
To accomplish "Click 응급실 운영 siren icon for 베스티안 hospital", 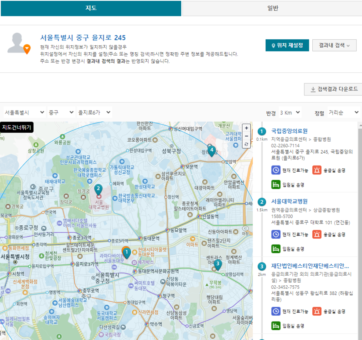I will coord(317,312).
